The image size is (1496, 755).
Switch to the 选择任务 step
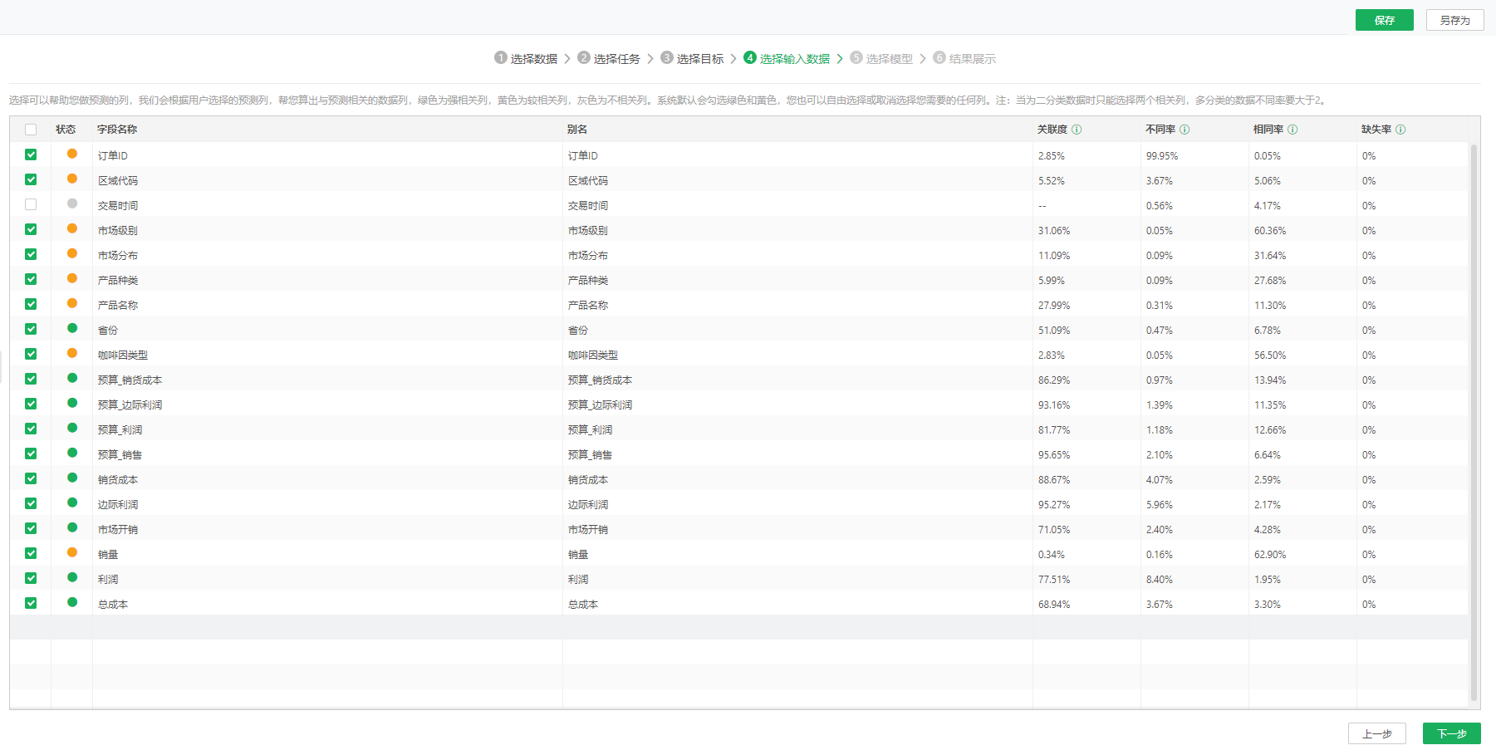point(607,58)
